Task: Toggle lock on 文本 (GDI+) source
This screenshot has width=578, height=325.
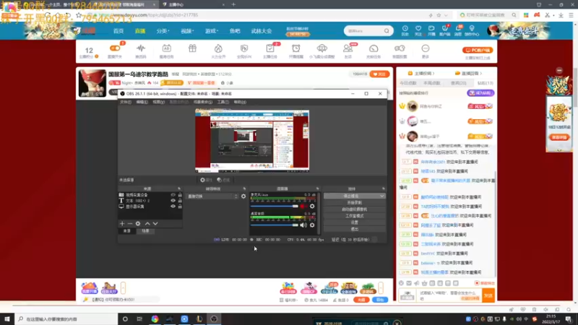Action: [x=180, y=201]
